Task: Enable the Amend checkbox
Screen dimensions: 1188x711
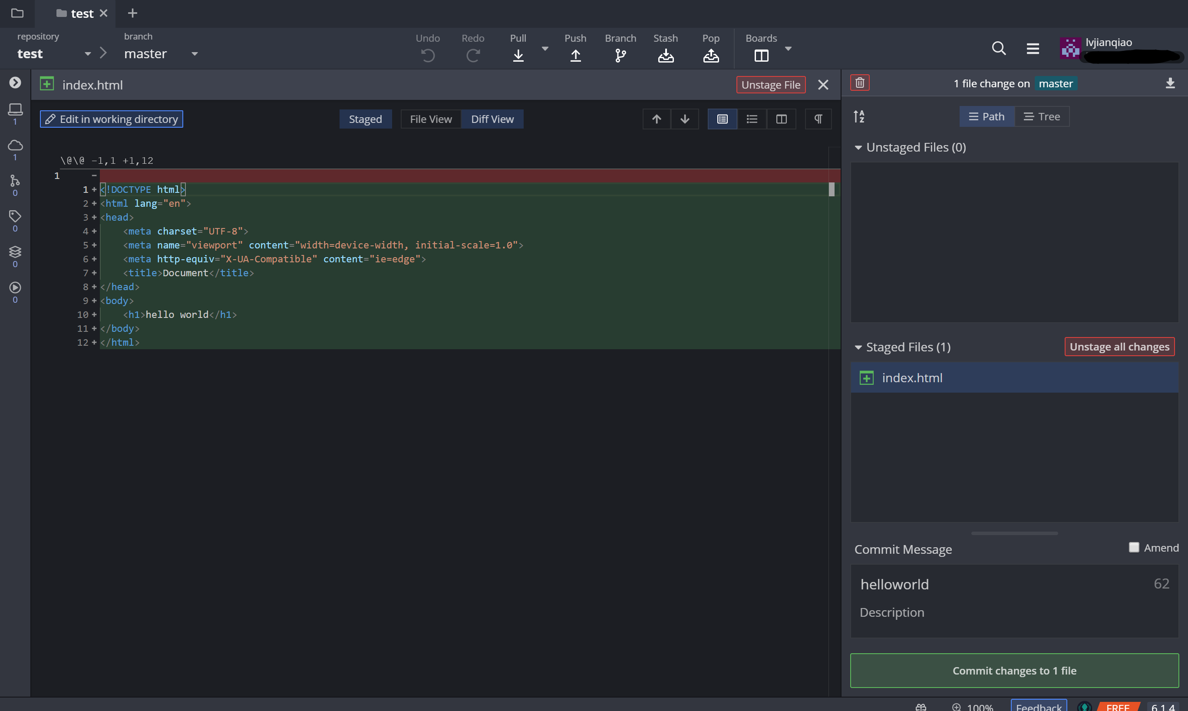Action: coord(1133,547)
